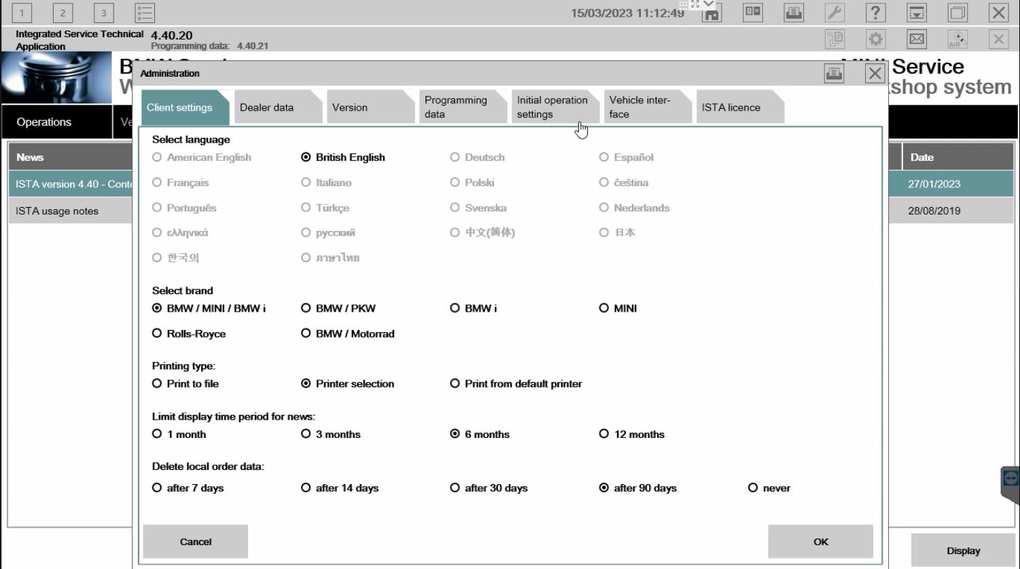This screenshot has height=569, width=1020.
Task: Limit news display to 6 months
Action: pos(480,435)
